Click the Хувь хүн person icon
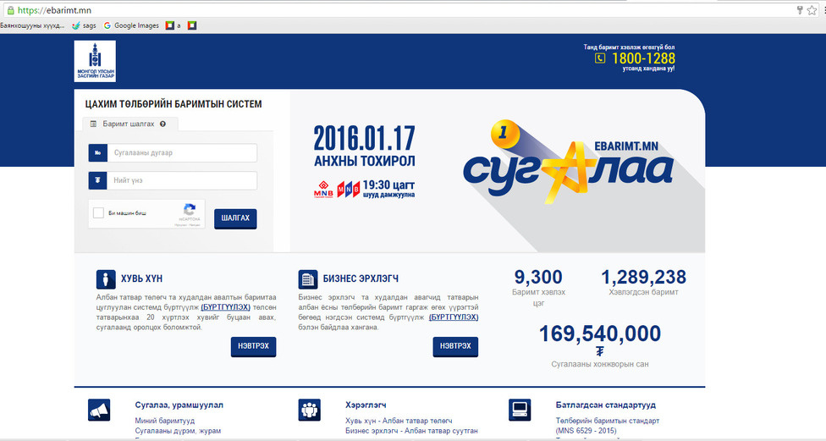 (x=105, y=279)
